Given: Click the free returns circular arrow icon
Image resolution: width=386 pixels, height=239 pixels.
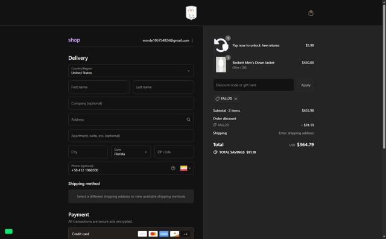Looking at the screenshot, I should pyautogui.click(x=221, y=45).
